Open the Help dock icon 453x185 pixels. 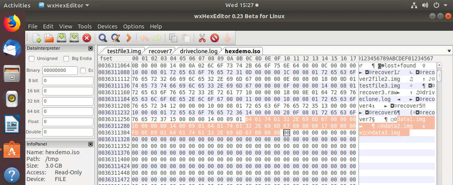coord(12,175)
